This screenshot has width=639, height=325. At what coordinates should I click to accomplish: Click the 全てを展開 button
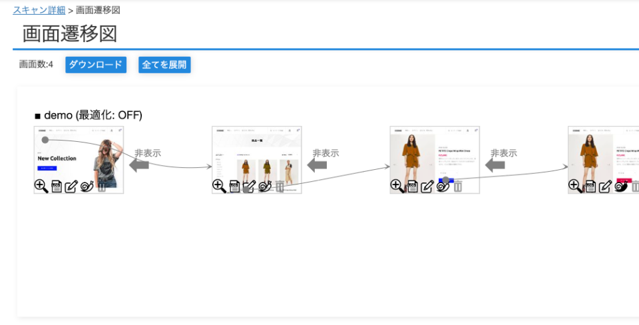click(164, 65)
